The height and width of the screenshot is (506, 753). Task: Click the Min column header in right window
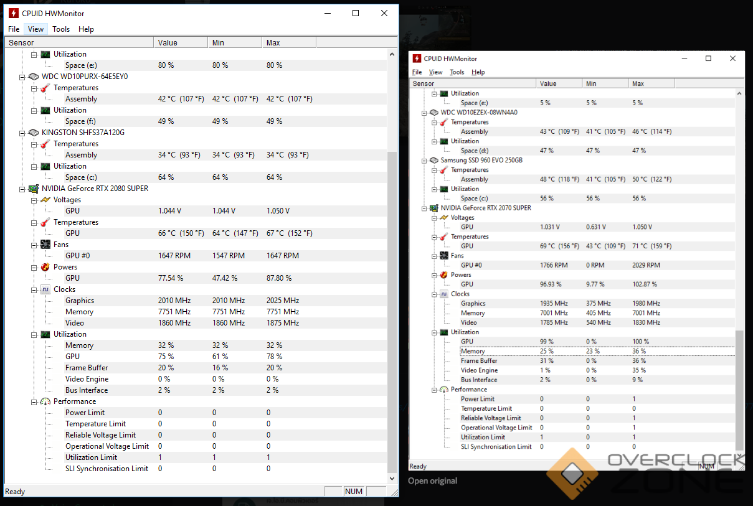605,83
